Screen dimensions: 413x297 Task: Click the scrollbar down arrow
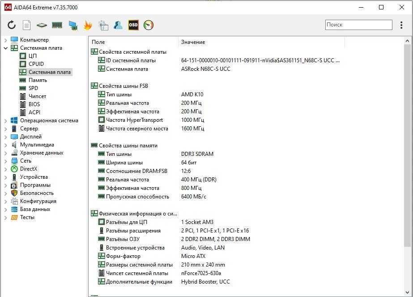tap(407, 292)
